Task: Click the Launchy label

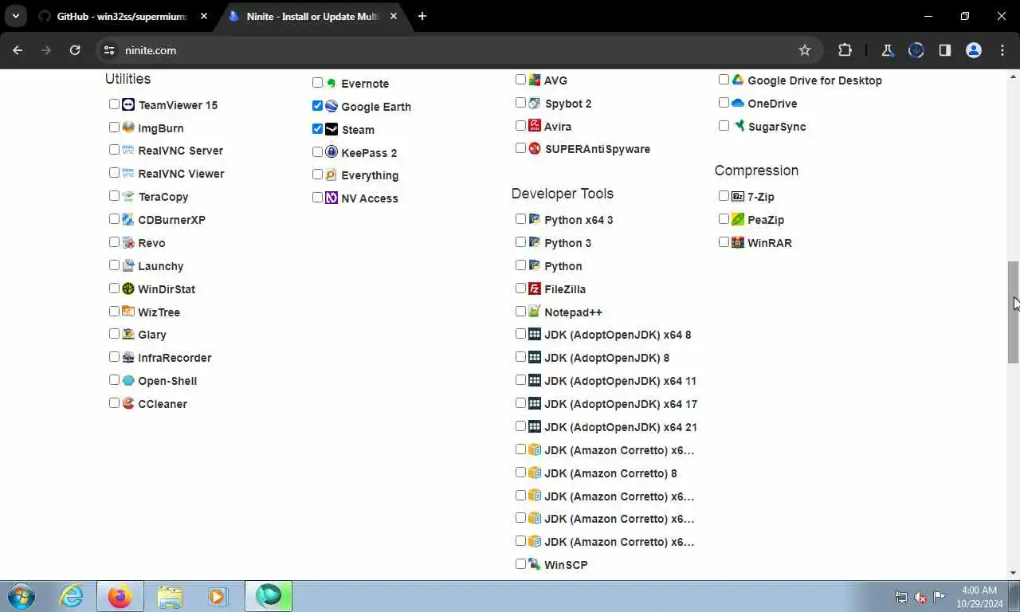Action: (161, 266)
